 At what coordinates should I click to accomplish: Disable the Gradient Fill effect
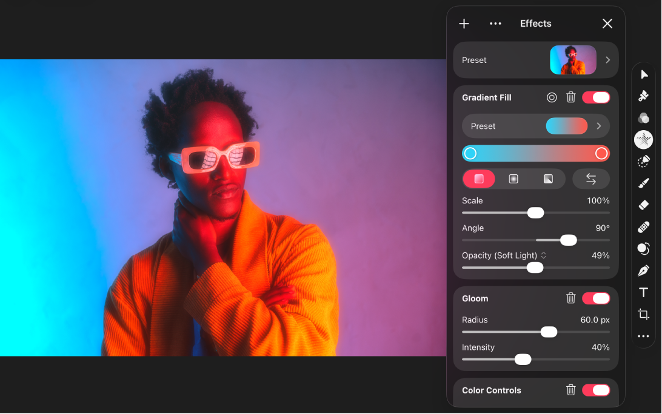pos(596,97)
